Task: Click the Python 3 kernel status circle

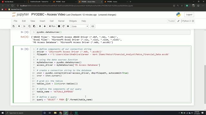Action: point(193,21)
